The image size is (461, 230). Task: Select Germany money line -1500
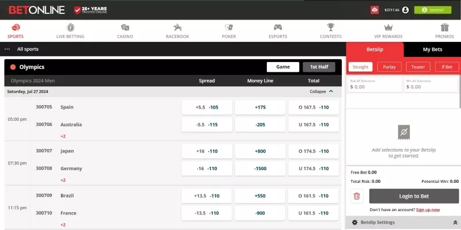coord(260,168)
